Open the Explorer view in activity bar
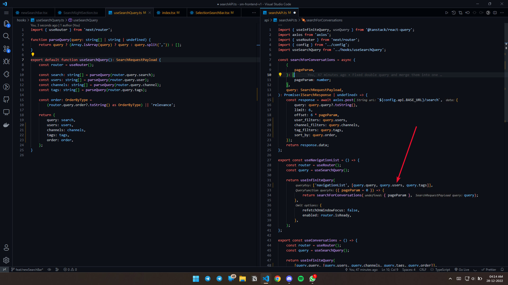Image resolution: width=508 pixels, height=285 pixels. pyautogui.click(x=6, y=23)
